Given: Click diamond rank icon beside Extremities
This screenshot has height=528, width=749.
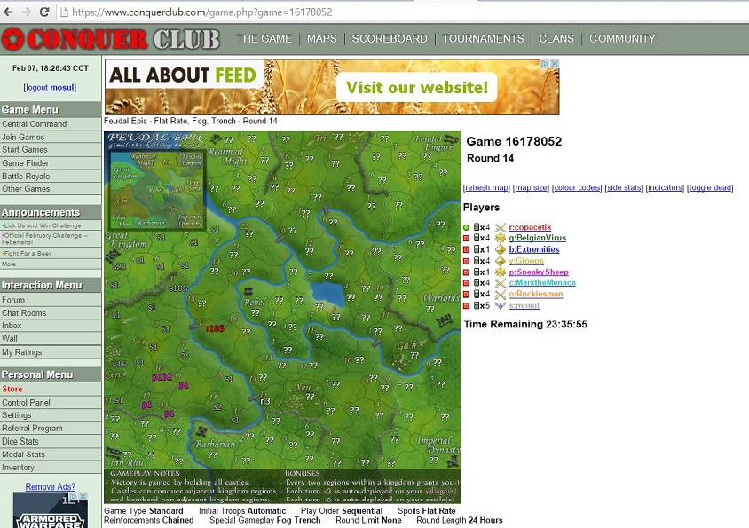Looking at the screenshot, I should pos(500,249).
